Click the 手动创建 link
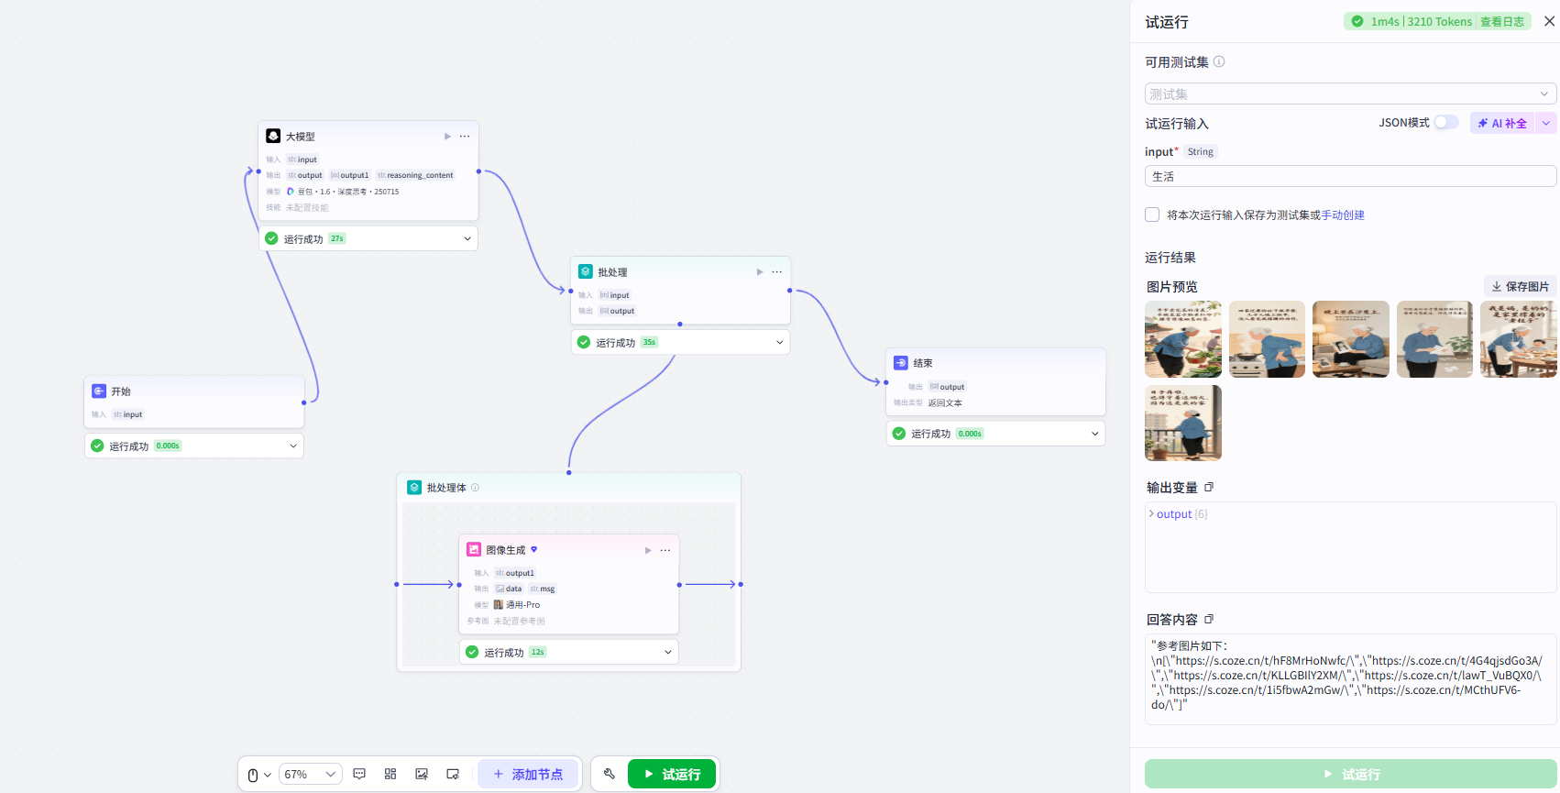Viewport: 1560px width, 793px height. (x=1343, y=215)
